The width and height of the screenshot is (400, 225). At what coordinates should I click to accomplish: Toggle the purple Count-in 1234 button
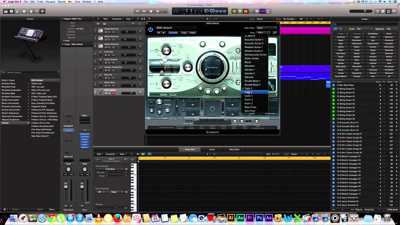(x=262, y=11)
